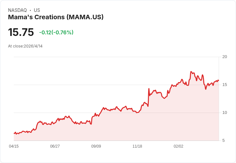This screenshot has width=236, height=163.
Task: Click the NASDAQ exchange label
Action: click(17, 10)
